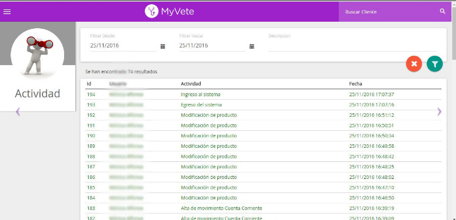Click date 25/11/2016 16:49:58
Image resolution: width=456 pixels, height=220 pixels.
click(371, 146)
